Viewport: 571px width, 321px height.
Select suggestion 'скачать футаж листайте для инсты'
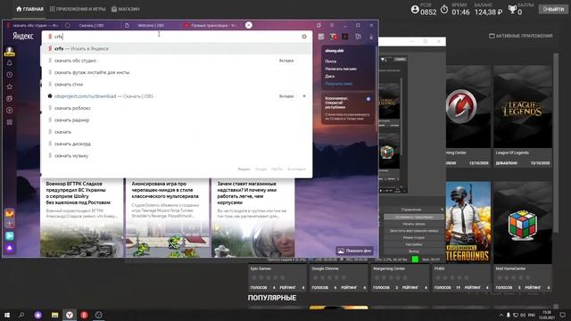(177, 72)
